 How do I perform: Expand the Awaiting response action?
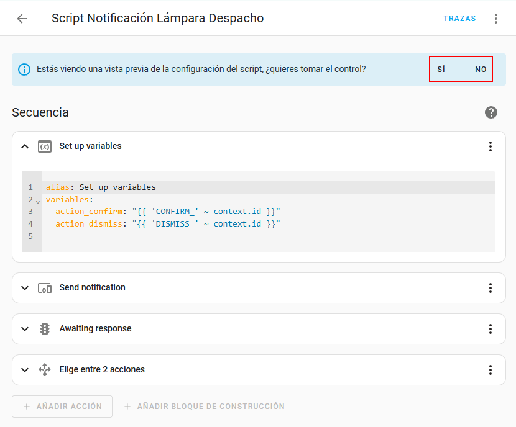[25, 329]
